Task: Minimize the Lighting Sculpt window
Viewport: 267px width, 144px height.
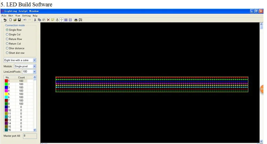Action: 252,11
